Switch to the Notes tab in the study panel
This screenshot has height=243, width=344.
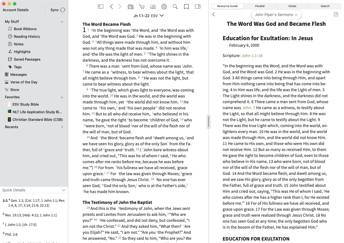click(x=292, y=6)
